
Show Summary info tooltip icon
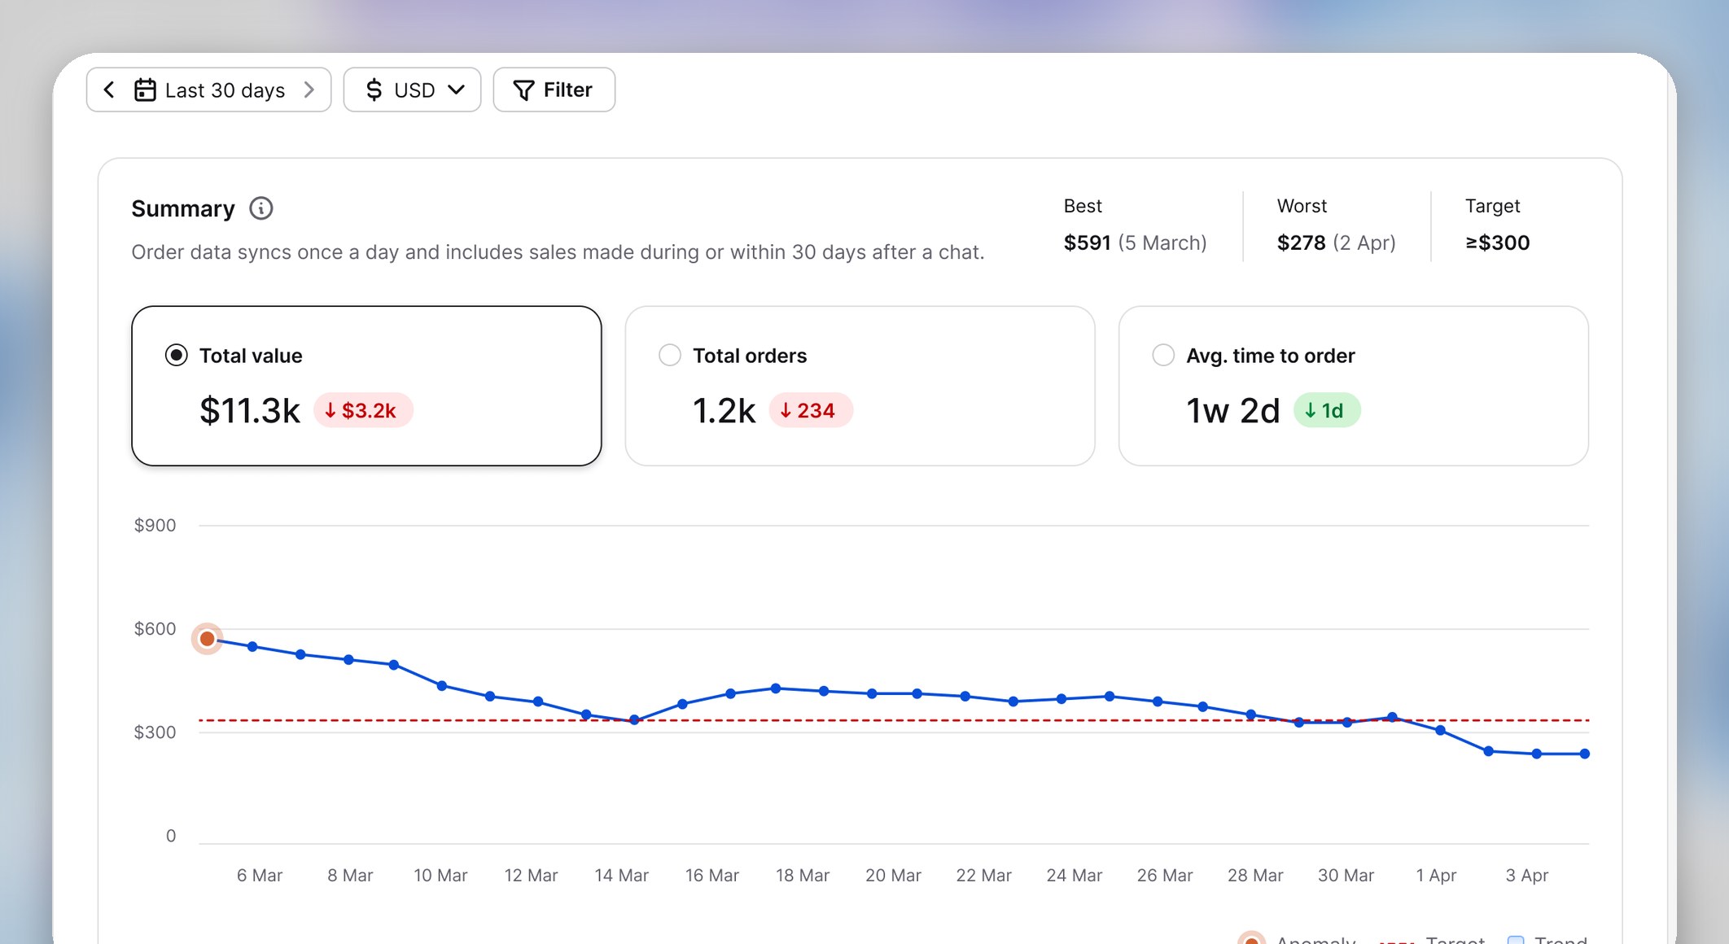click(260, 208)
